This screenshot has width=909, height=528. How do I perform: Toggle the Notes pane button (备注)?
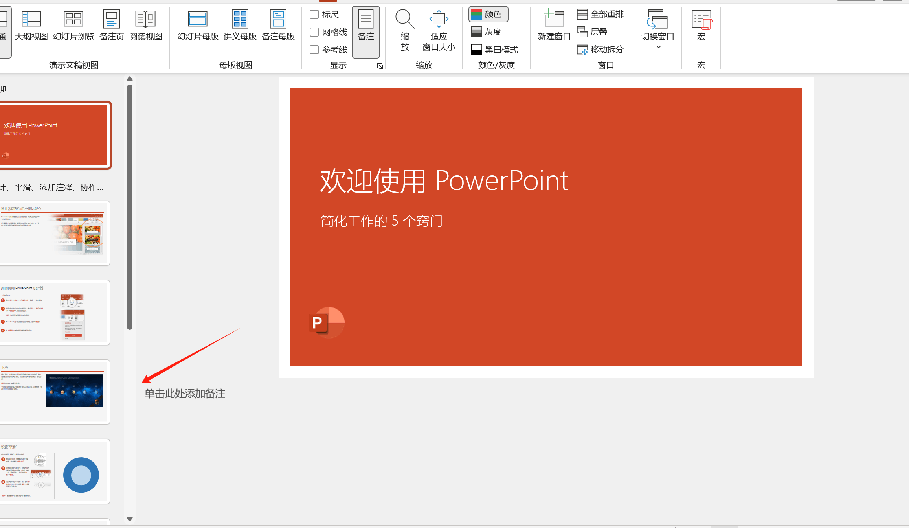pos(366,32)
